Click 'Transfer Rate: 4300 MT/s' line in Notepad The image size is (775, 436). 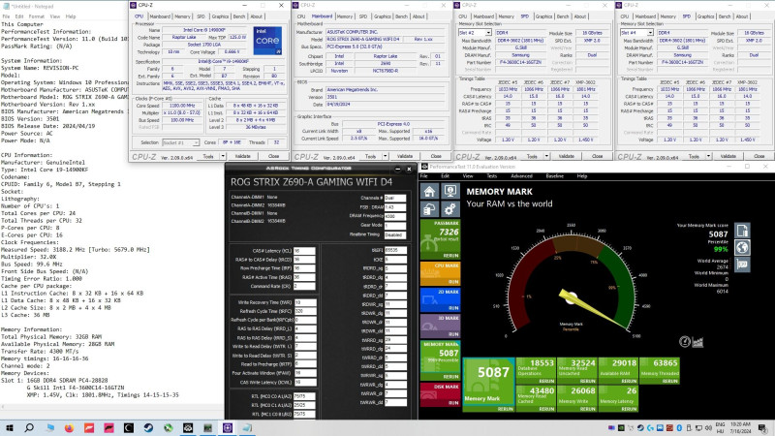[x=40, y=351]
